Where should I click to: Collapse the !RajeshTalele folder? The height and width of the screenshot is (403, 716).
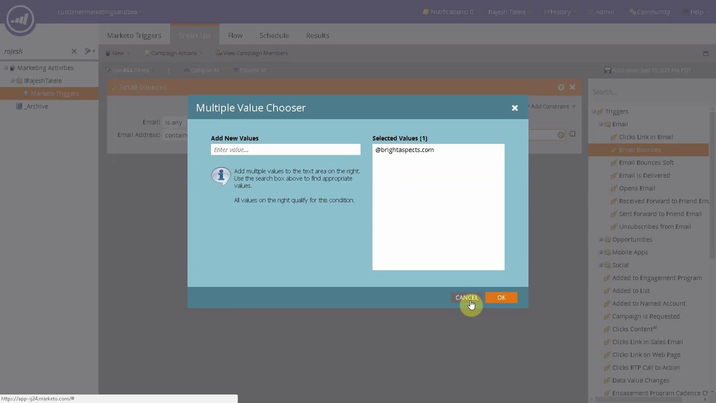pyautogui.click(x=12, y=81)
